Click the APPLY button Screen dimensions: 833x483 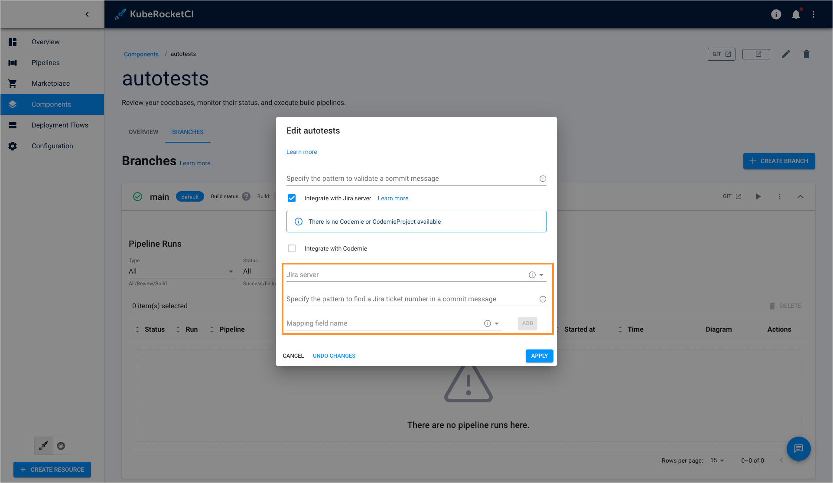click(x=539, y=356)
